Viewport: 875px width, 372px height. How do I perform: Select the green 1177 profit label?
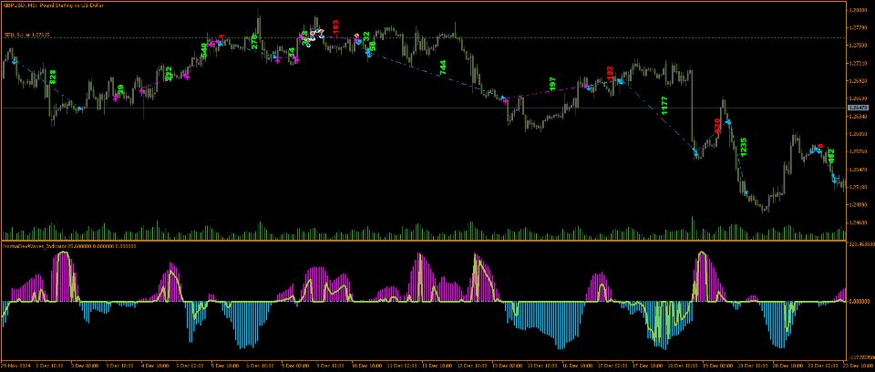[x=664, y=106]
